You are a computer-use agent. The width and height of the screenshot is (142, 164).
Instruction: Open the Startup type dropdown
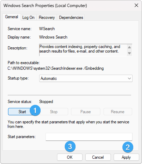click(86, 78)
